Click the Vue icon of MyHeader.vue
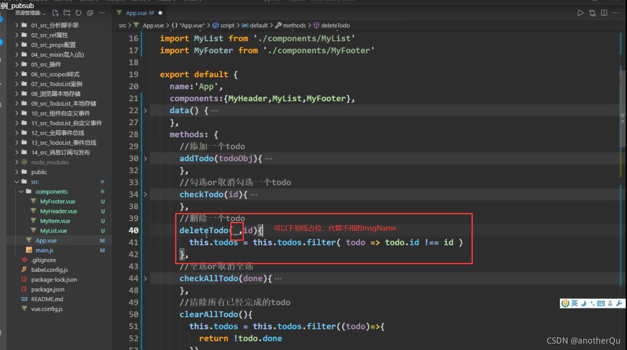 (x=33, y=211)
